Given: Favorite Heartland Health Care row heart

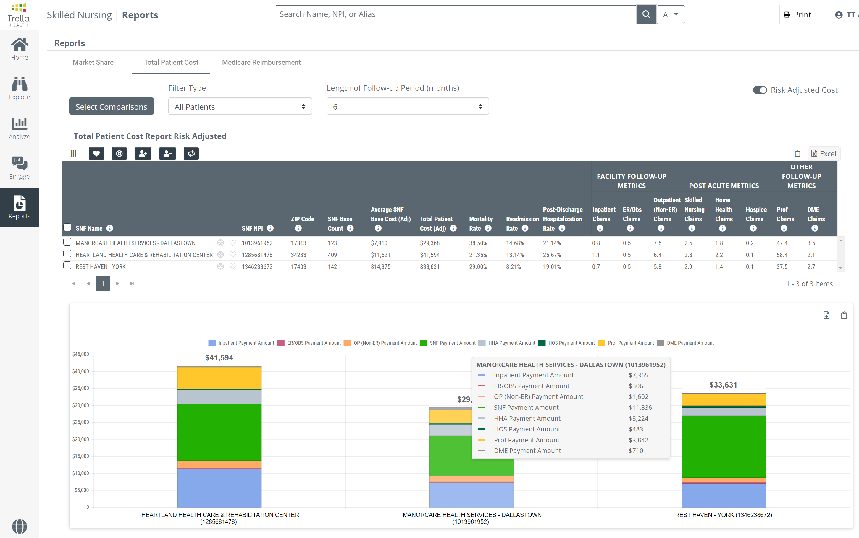Looking at the screenshot, I should coord(233,254).
